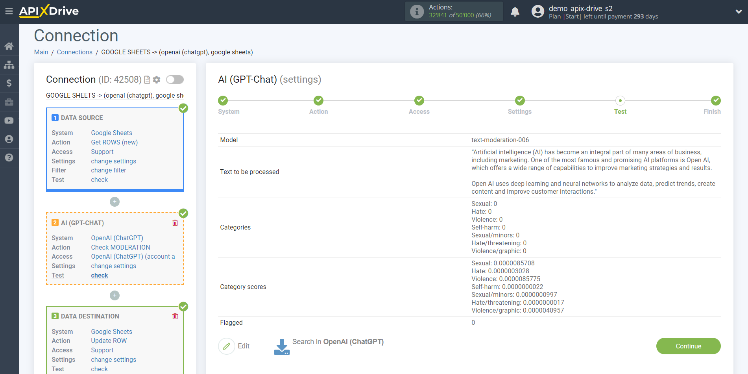Image resolution: width=748 pixels, height=374 pixels.
Task: Open the briefcase sidebar icon
Action: 9,102
